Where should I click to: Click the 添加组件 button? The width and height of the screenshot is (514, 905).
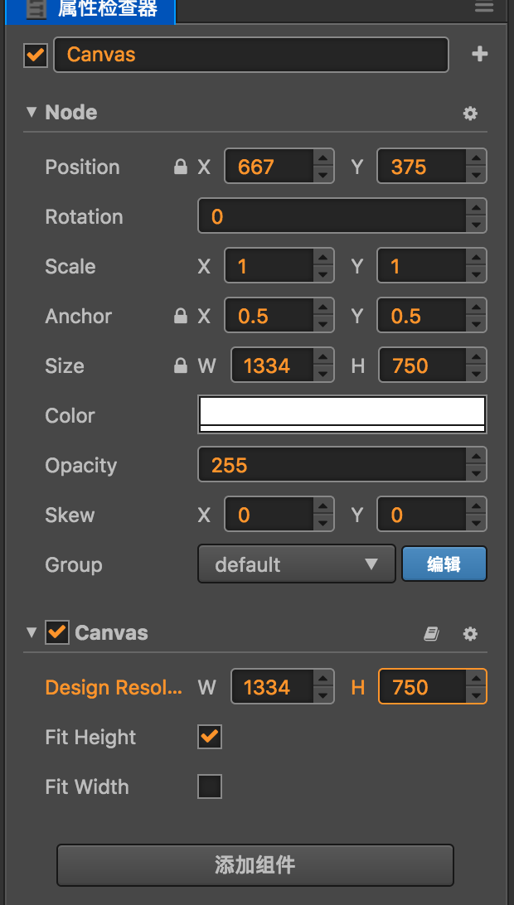[x=255, y=866]
